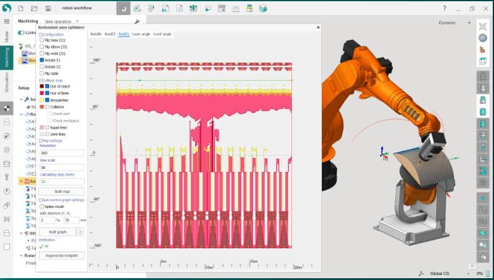This screenshot has width=494, height=280.
Task: Create a new project file
Action: click(21, 9)
